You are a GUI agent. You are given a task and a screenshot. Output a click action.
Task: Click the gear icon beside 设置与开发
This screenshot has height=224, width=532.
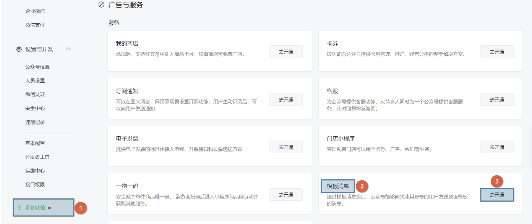coord(19,49)
